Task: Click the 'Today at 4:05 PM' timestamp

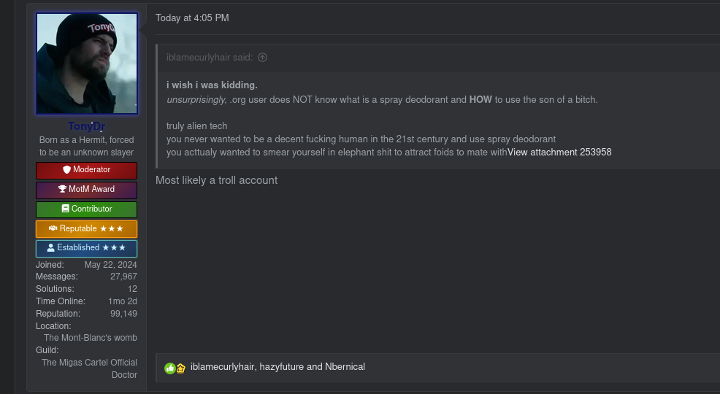Action: tap(192, 18)
